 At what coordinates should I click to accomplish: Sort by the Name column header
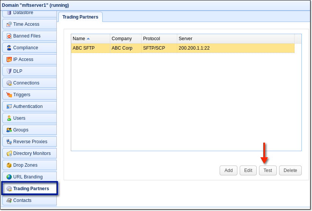[90, 39]
